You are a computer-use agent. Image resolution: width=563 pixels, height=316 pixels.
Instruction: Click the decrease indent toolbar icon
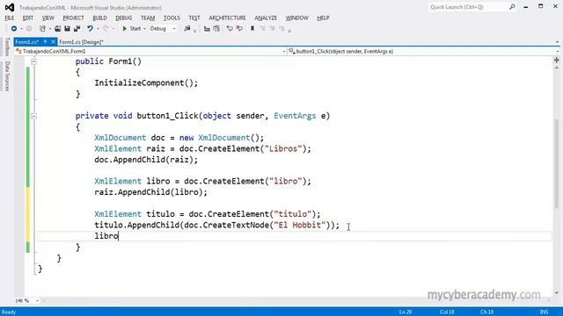click(207, 29)
